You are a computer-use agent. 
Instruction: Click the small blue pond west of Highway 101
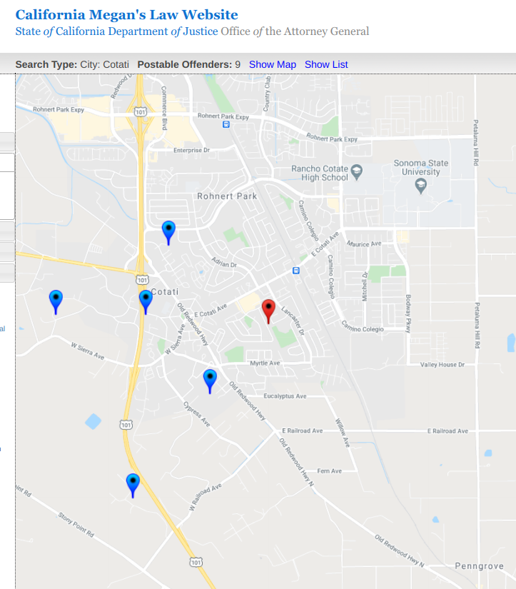tap(93, 421)
